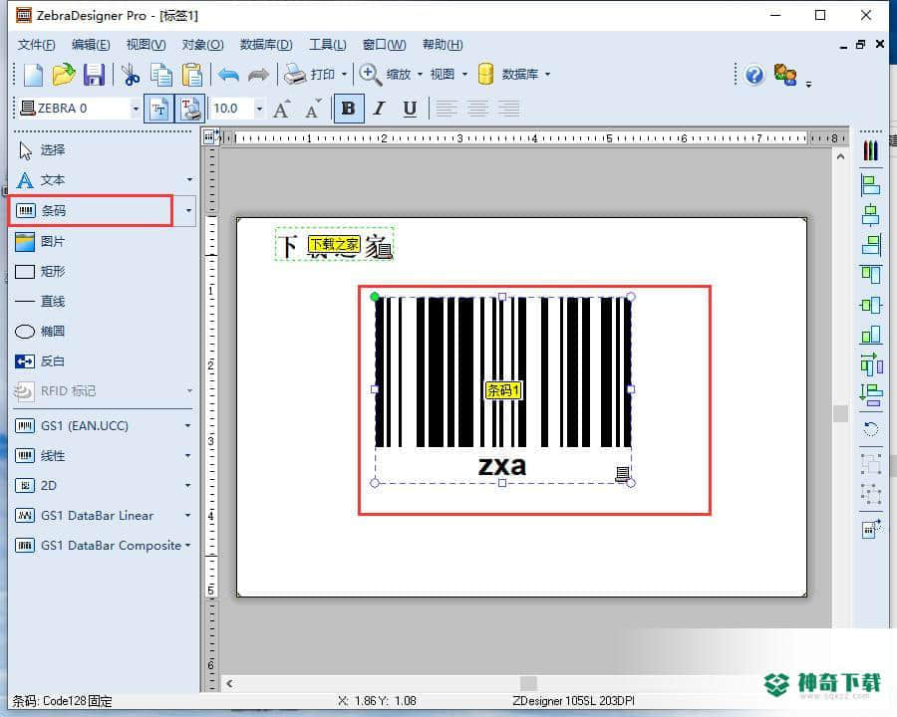Toggle underline formatting
The image size is (897, 717).
pyautogui.click(x=410, y=109)
